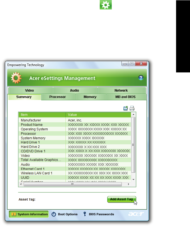Click the Value column header
Screen dimensions: 190x227
[x=98, y=115]
